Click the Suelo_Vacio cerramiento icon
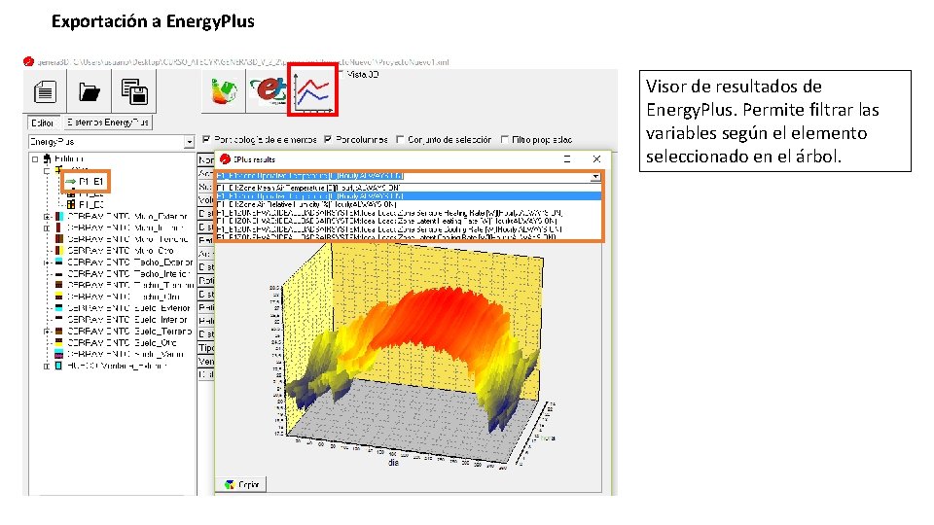Image resolution: width=934 pixels, height=525 pixels. click(x=59, y=354)
